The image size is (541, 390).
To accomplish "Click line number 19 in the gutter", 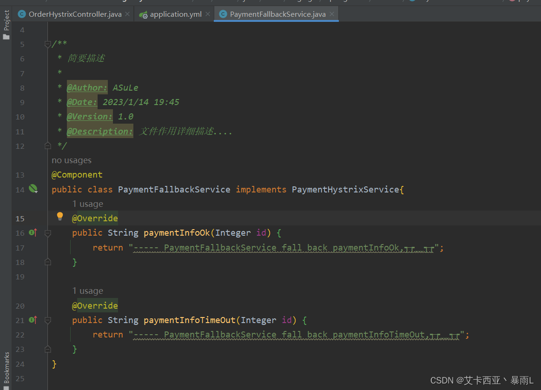I will click(20, 277).
